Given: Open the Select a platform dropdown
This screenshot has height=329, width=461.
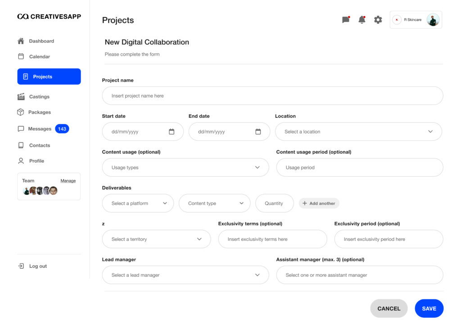Looking at the screenshot, I should (x=138, y=203).
